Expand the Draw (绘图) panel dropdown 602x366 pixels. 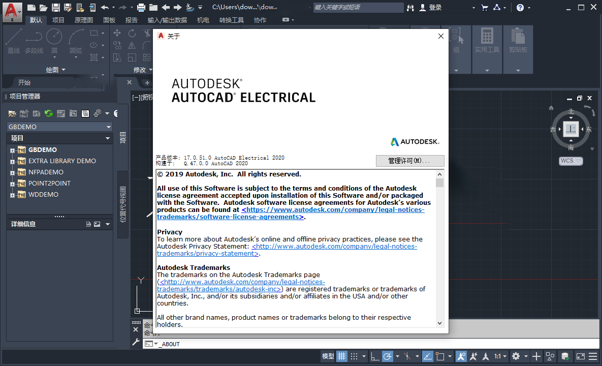tap(56, 70)
